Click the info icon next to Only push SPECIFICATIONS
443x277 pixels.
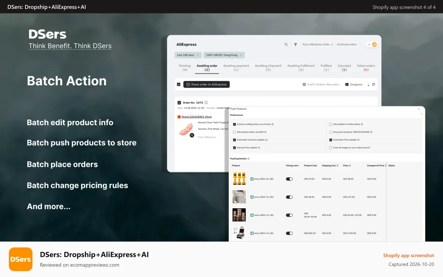(371, 132)
